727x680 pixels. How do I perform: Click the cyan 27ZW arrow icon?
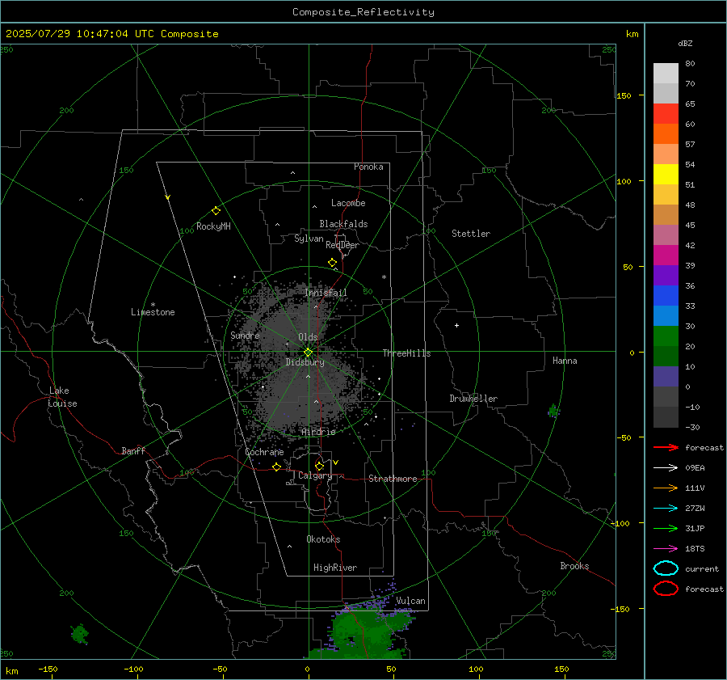tap(666, 509)
